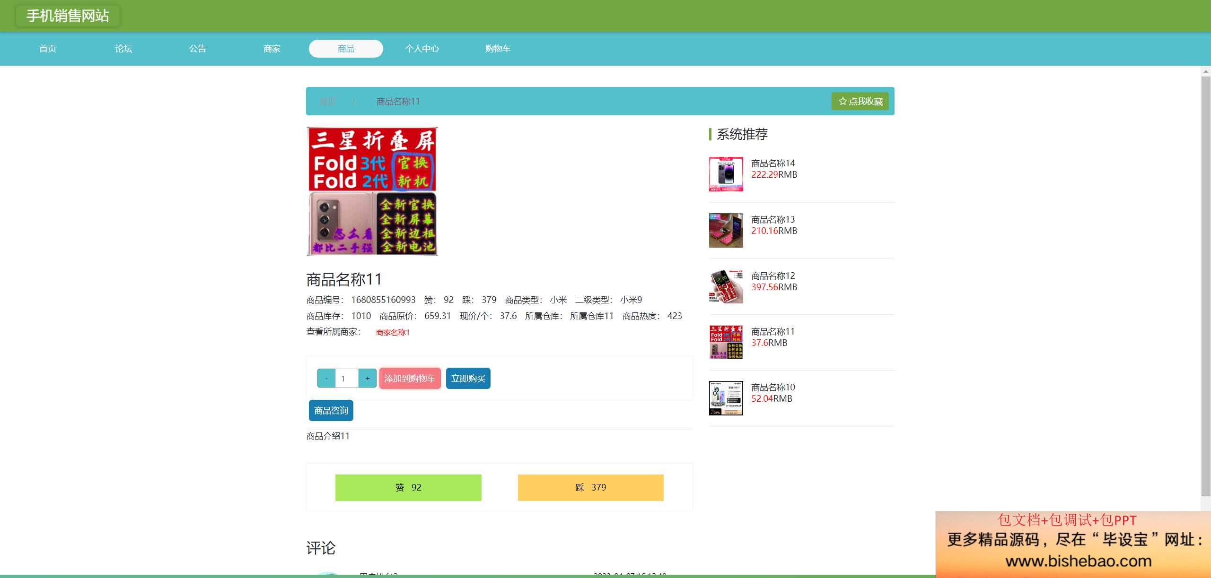Open the 商品名称12 recommendation thumbnail
This screenshot has height=578, width=1211.
[x=726, y=286]
